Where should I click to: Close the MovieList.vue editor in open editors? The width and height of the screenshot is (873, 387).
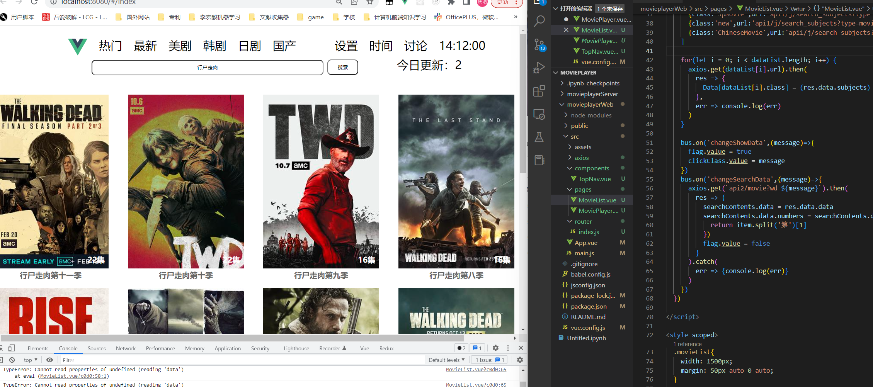[x=566, y=30]
